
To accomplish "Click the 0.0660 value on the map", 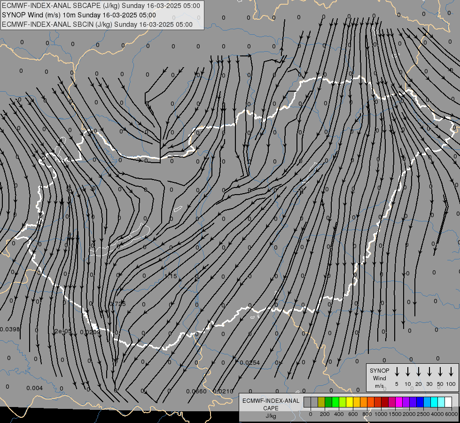I will [x=196, y=392].
